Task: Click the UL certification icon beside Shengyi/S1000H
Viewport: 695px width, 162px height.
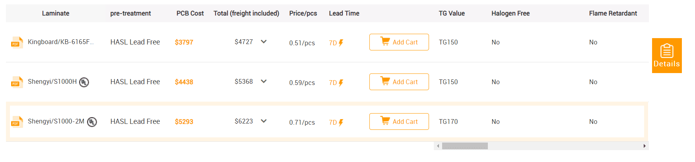Action: tap(84, 82)
